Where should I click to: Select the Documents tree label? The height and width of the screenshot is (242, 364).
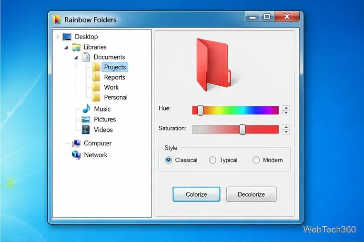tap(109, 57)
